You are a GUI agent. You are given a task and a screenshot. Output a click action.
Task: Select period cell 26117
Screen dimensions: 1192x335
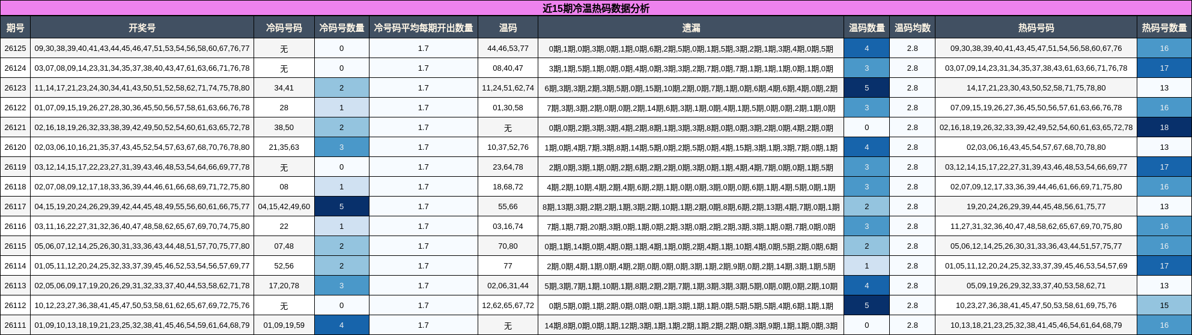tap(15, 207)
